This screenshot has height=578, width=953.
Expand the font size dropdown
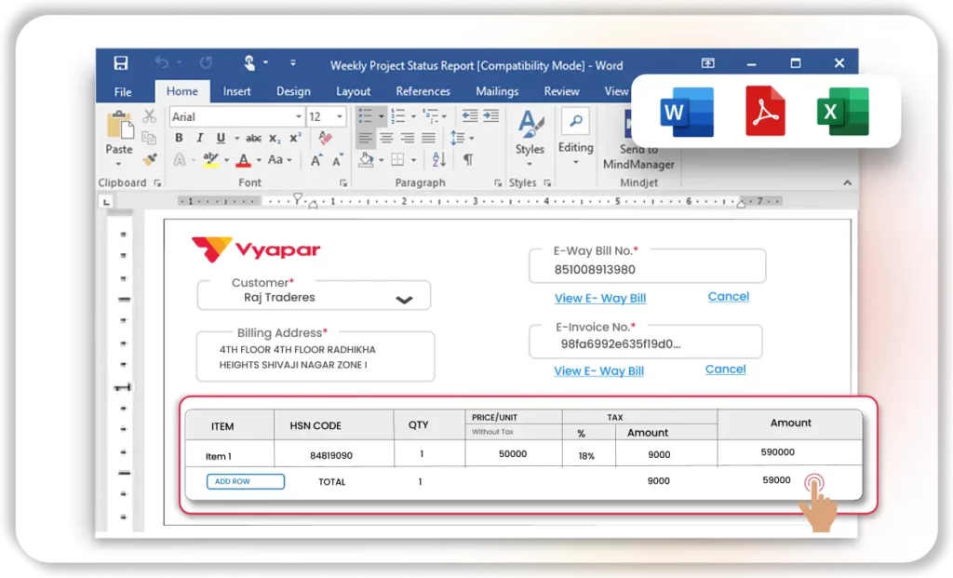(340, 117)
